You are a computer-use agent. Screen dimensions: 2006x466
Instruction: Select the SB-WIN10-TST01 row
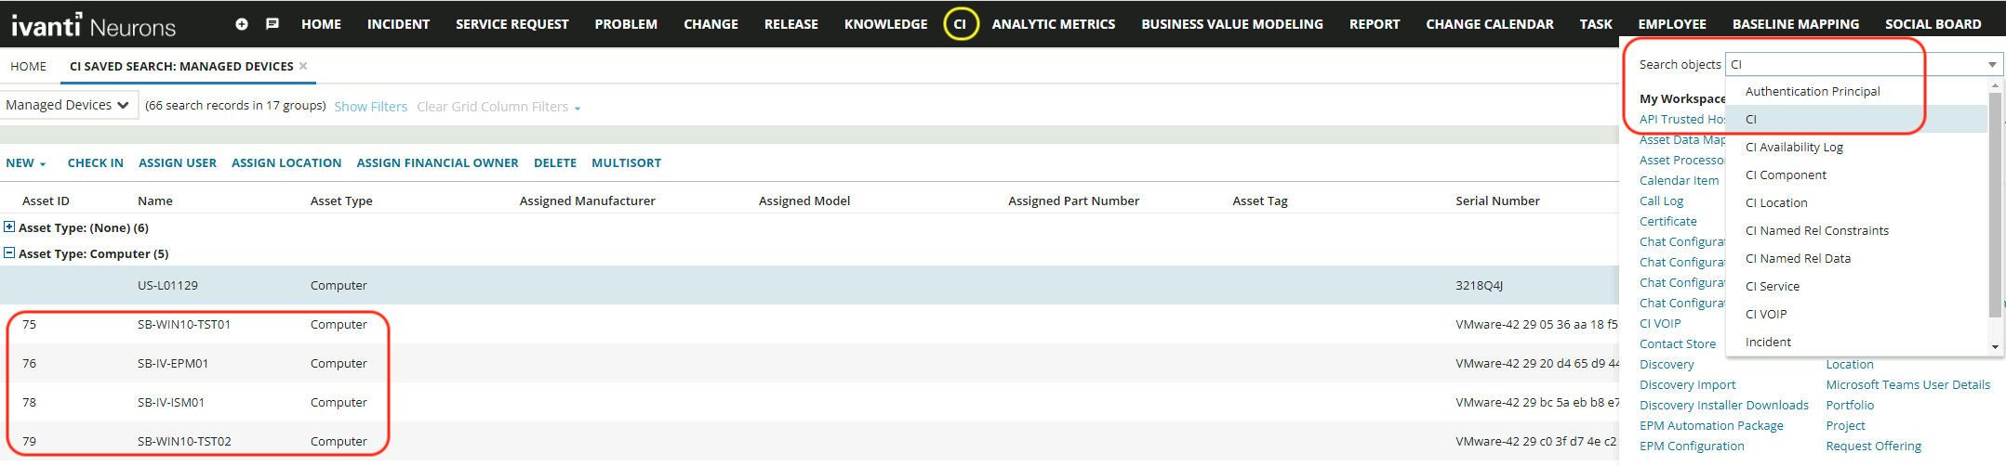[809, 324]
